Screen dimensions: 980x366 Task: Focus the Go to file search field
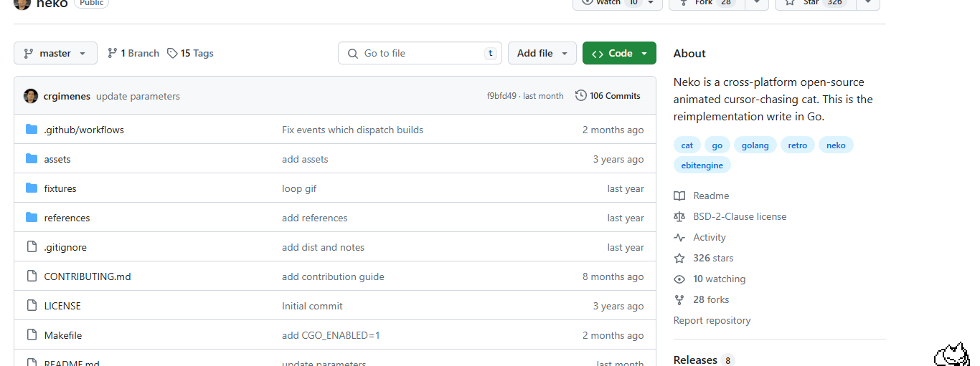420,53
